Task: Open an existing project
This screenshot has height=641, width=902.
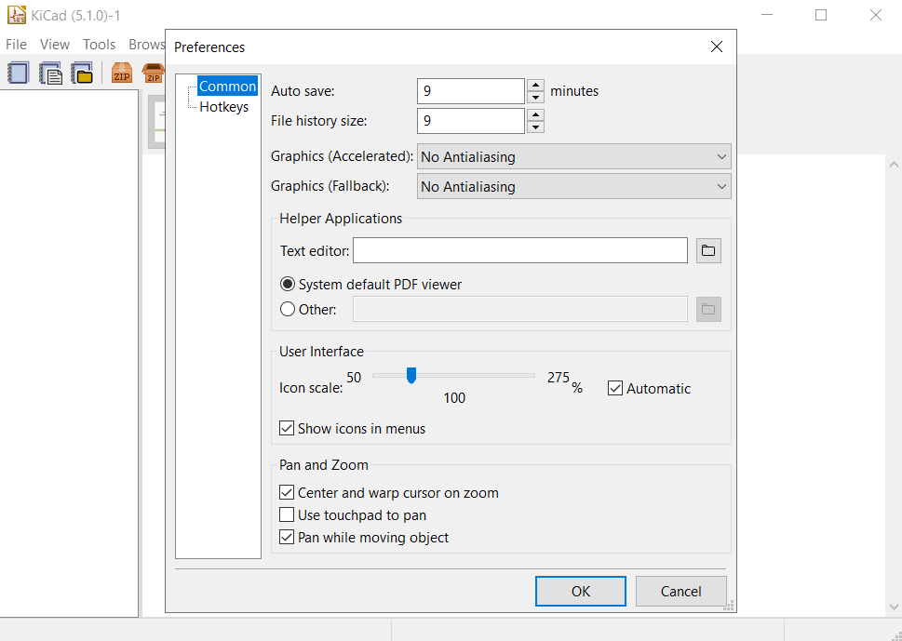Action: pyautogui.click(x=82, y=73)
